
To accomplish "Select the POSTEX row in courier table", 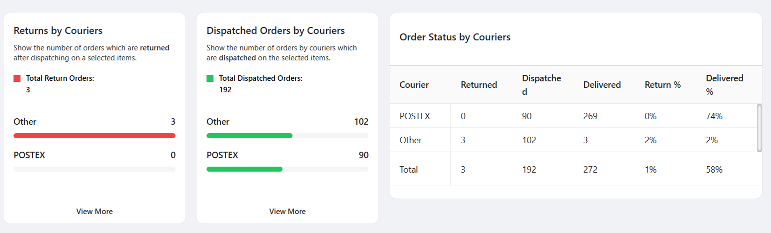I will pyautogui.click(x=414, y=116).
